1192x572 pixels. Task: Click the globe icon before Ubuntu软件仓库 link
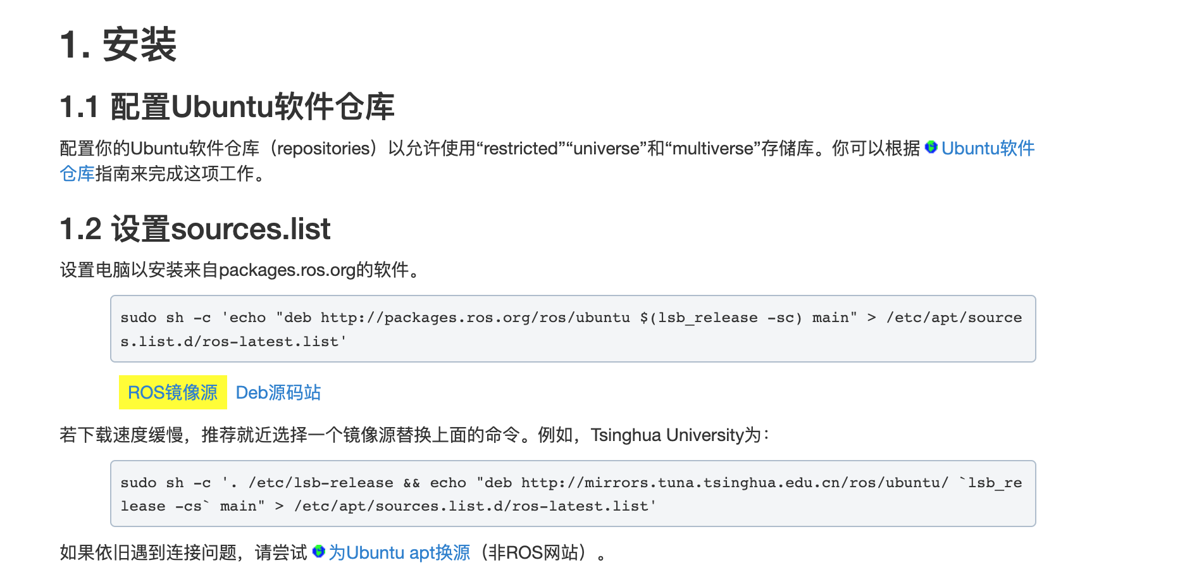(x=931, y=147)
